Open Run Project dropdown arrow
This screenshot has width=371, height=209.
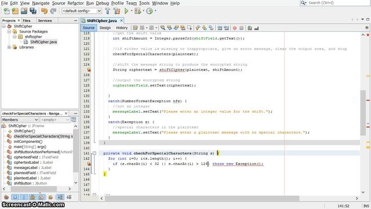click(x=132, y=11)
